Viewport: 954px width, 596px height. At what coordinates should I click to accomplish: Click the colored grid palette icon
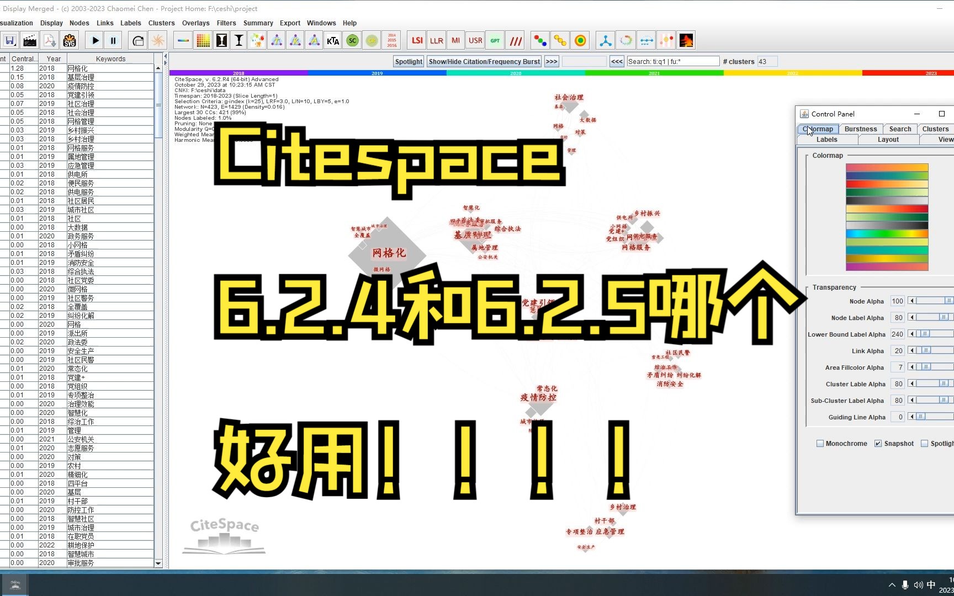203,40
